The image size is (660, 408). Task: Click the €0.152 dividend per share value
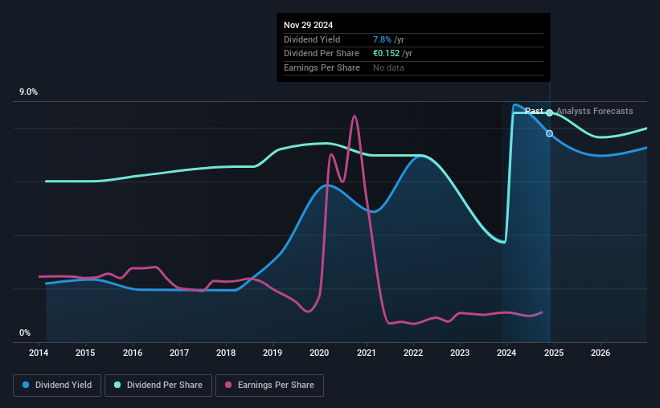[x=387, y=54]
